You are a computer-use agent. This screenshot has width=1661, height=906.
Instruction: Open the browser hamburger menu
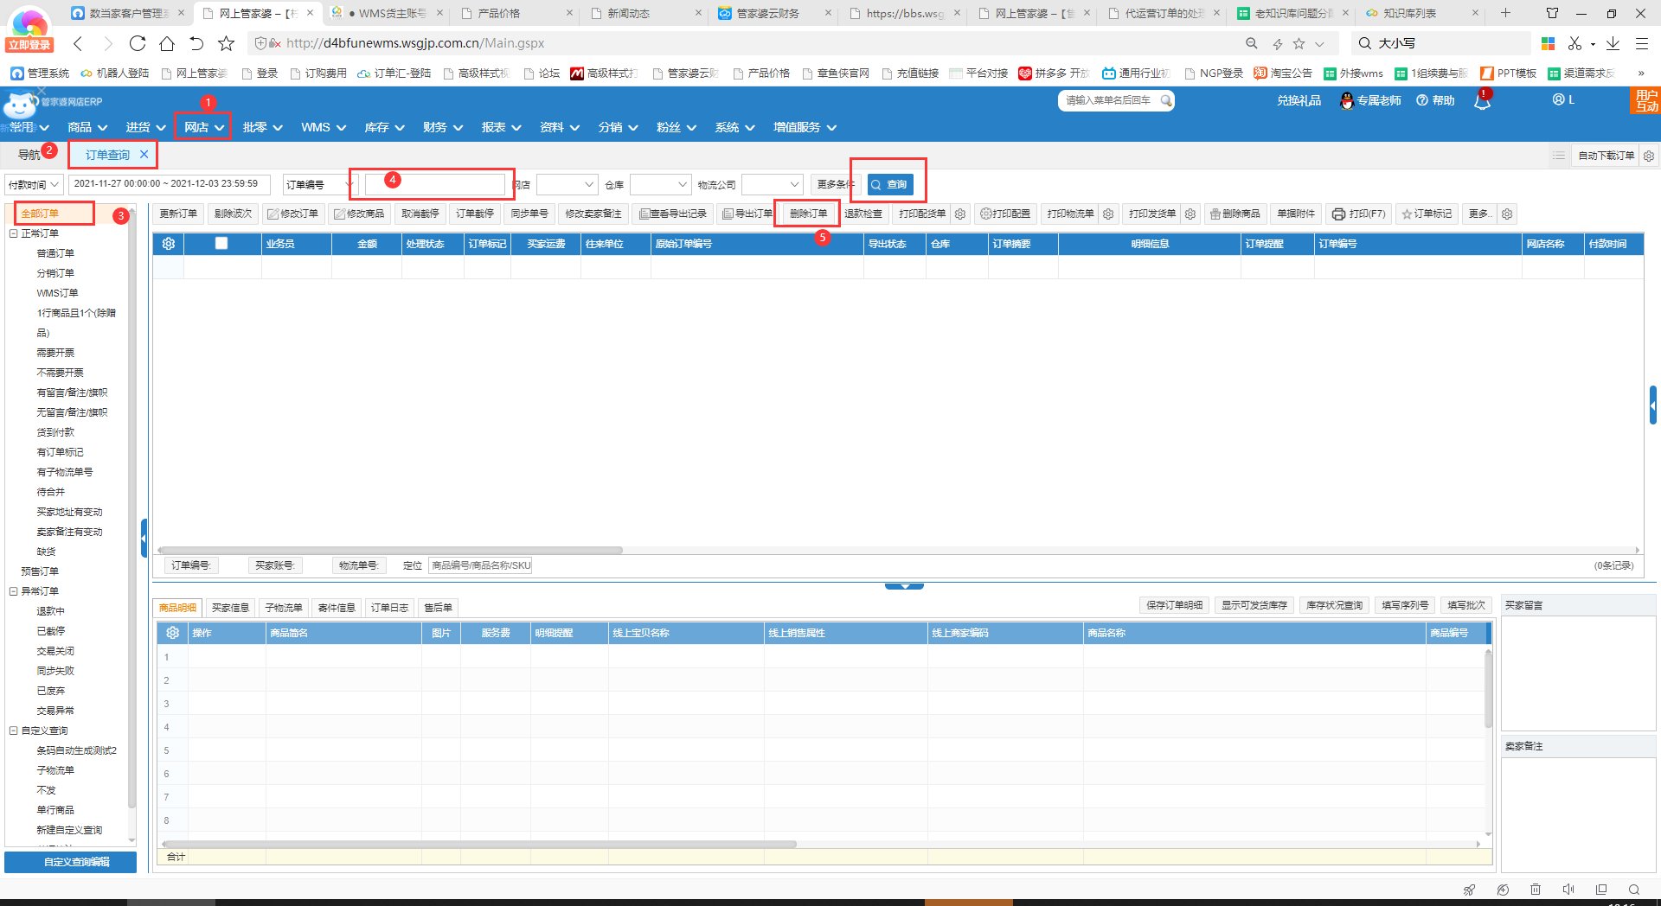(1641, 43)
